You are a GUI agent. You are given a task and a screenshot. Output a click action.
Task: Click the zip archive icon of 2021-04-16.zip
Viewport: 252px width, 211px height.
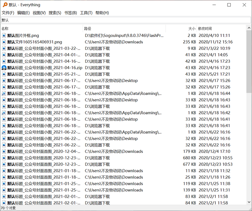coord(4,68)
